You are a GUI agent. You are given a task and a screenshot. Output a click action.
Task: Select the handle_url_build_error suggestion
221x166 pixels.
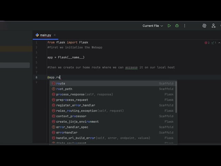[x=113, y=138]
